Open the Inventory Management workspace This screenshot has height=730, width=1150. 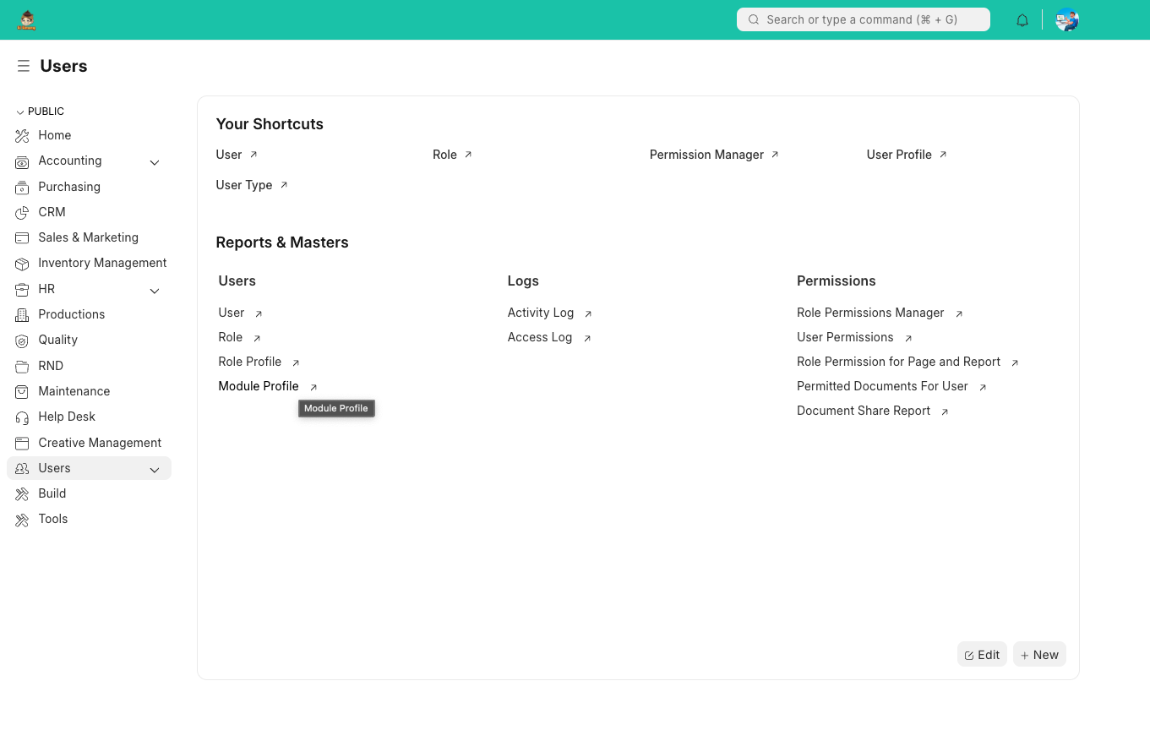point(22,263)
